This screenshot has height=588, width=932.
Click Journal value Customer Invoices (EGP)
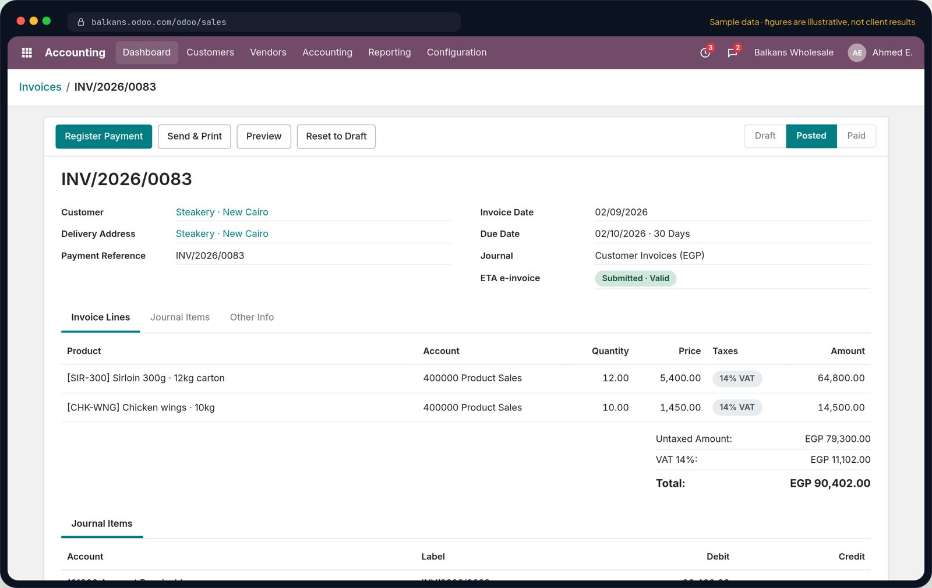coord(649,256)
